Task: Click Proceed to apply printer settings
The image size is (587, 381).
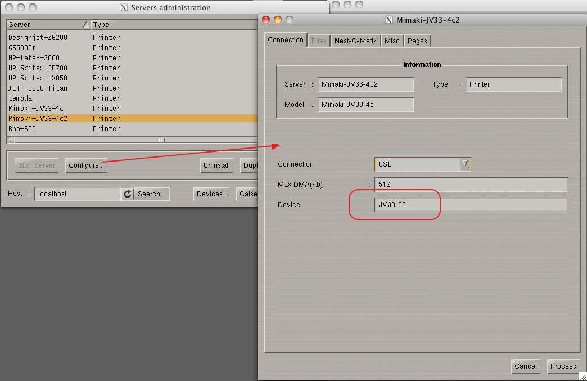Action: [563, 366]
